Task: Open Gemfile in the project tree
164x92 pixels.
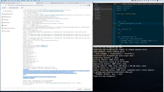Action: [98, 14]
